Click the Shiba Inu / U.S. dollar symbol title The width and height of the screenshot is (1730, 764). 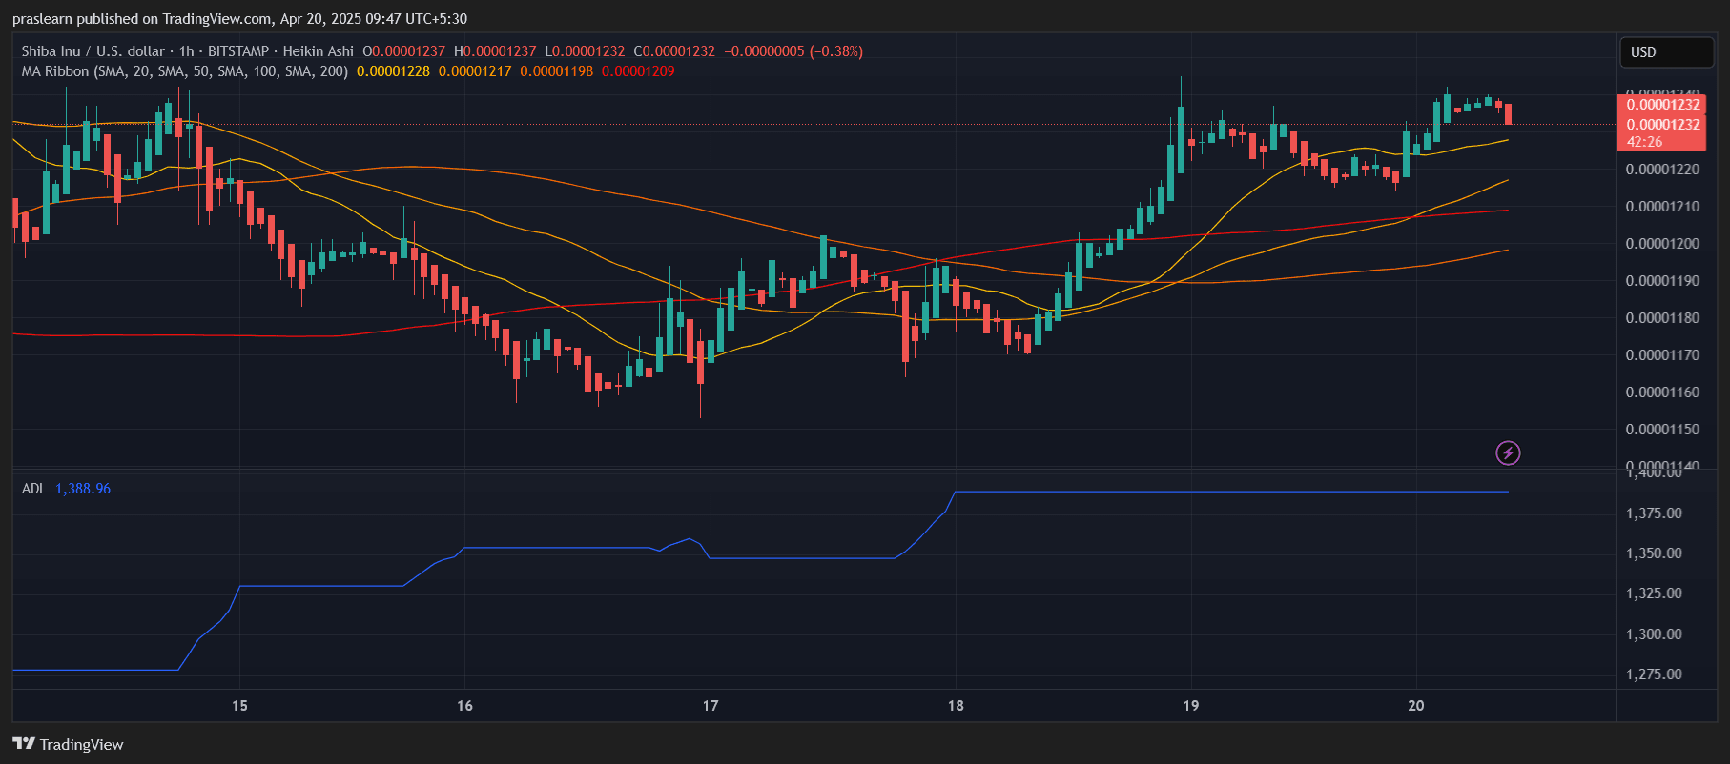pyautogui.click(x=93, y=51)
